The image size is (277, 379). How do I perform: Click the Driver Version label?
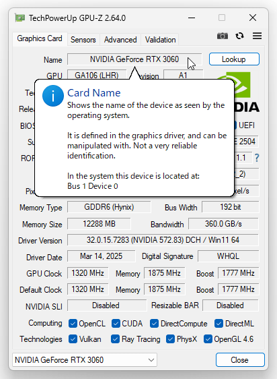pyautogui.click(x=40, y=241)
